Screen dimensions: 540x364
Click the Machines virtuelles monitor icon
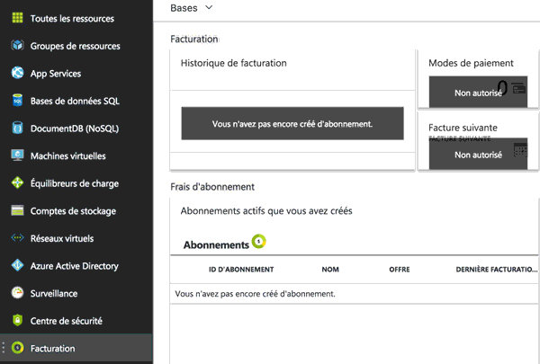[17, 155]
